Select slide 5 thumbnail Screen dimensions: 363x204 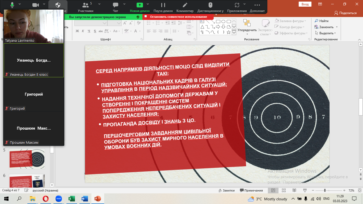point(27,159)
